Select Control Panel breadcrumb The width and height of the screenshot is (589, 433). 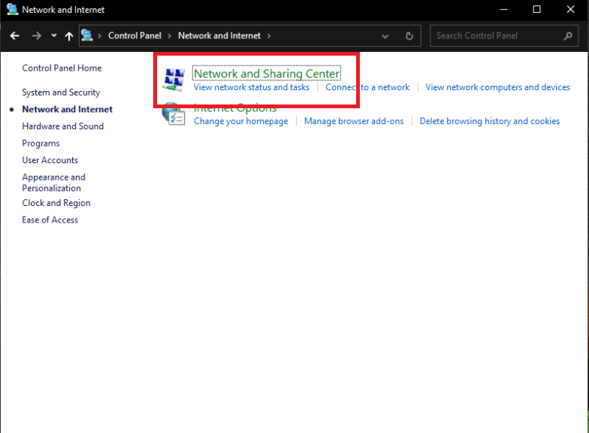[x=134, y=36]
